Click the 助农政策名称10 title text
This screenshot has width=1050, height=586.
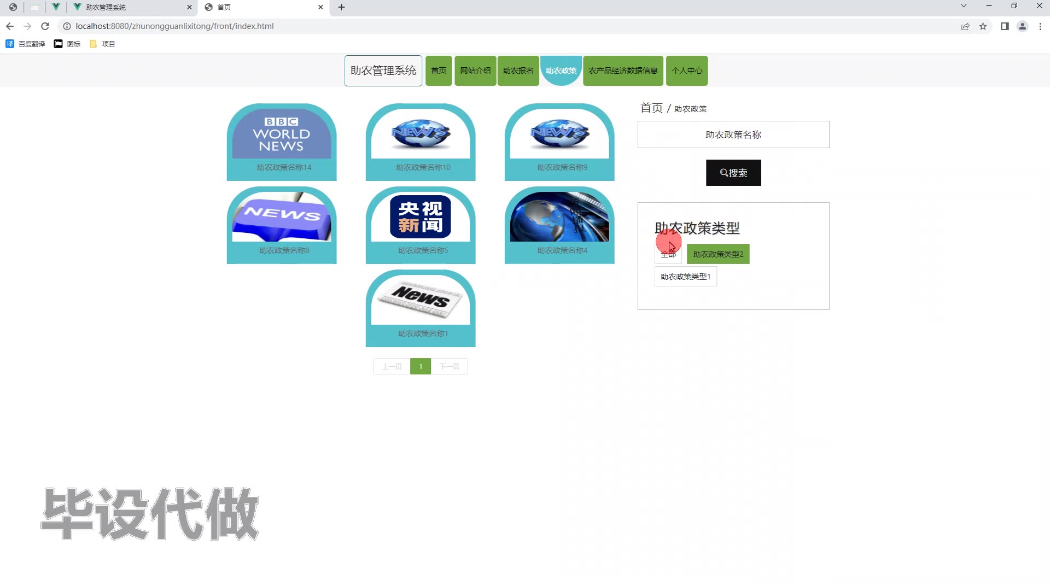coord(423,167)
